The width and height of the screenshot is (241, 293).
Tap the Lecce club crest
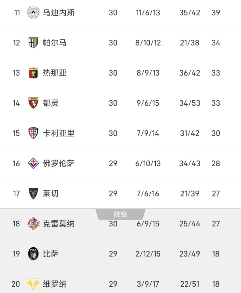[x=33, y=193]
